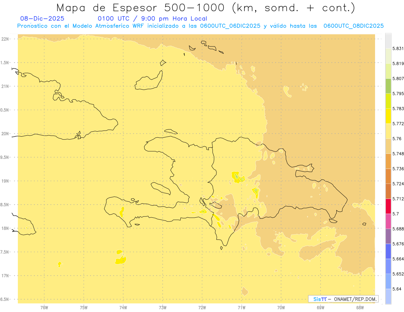Click the 74W longitude label
Screen dimensions: 404x312
pos(123,307)
